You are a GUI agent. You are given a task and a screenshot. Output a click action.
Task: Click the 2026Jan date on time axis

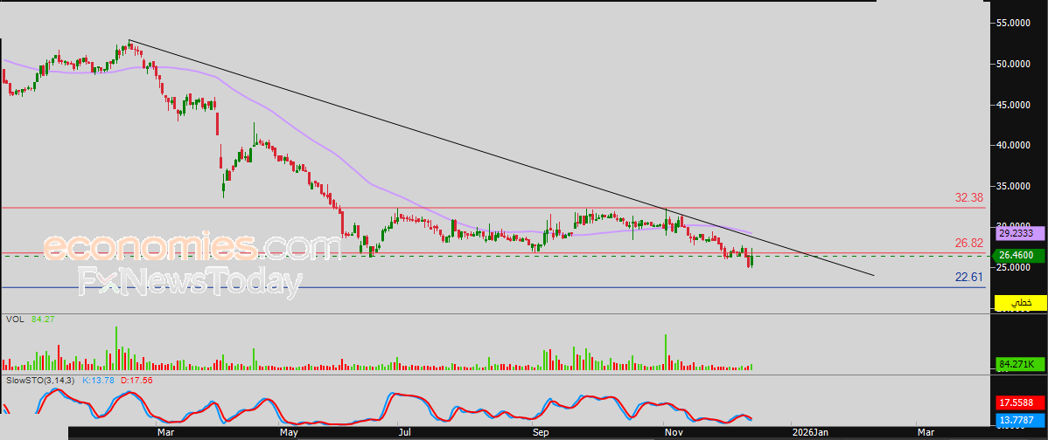coord(809,432)
